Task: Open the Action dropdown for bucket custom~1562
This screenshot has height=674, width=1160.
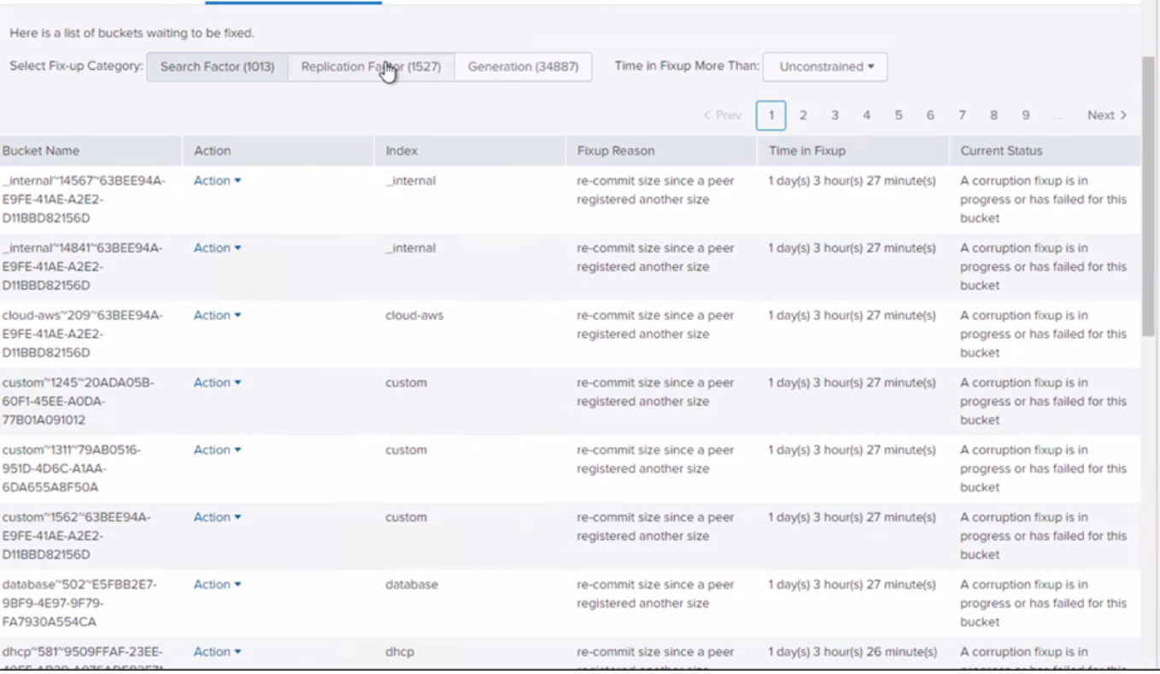Action: point(216,517)
